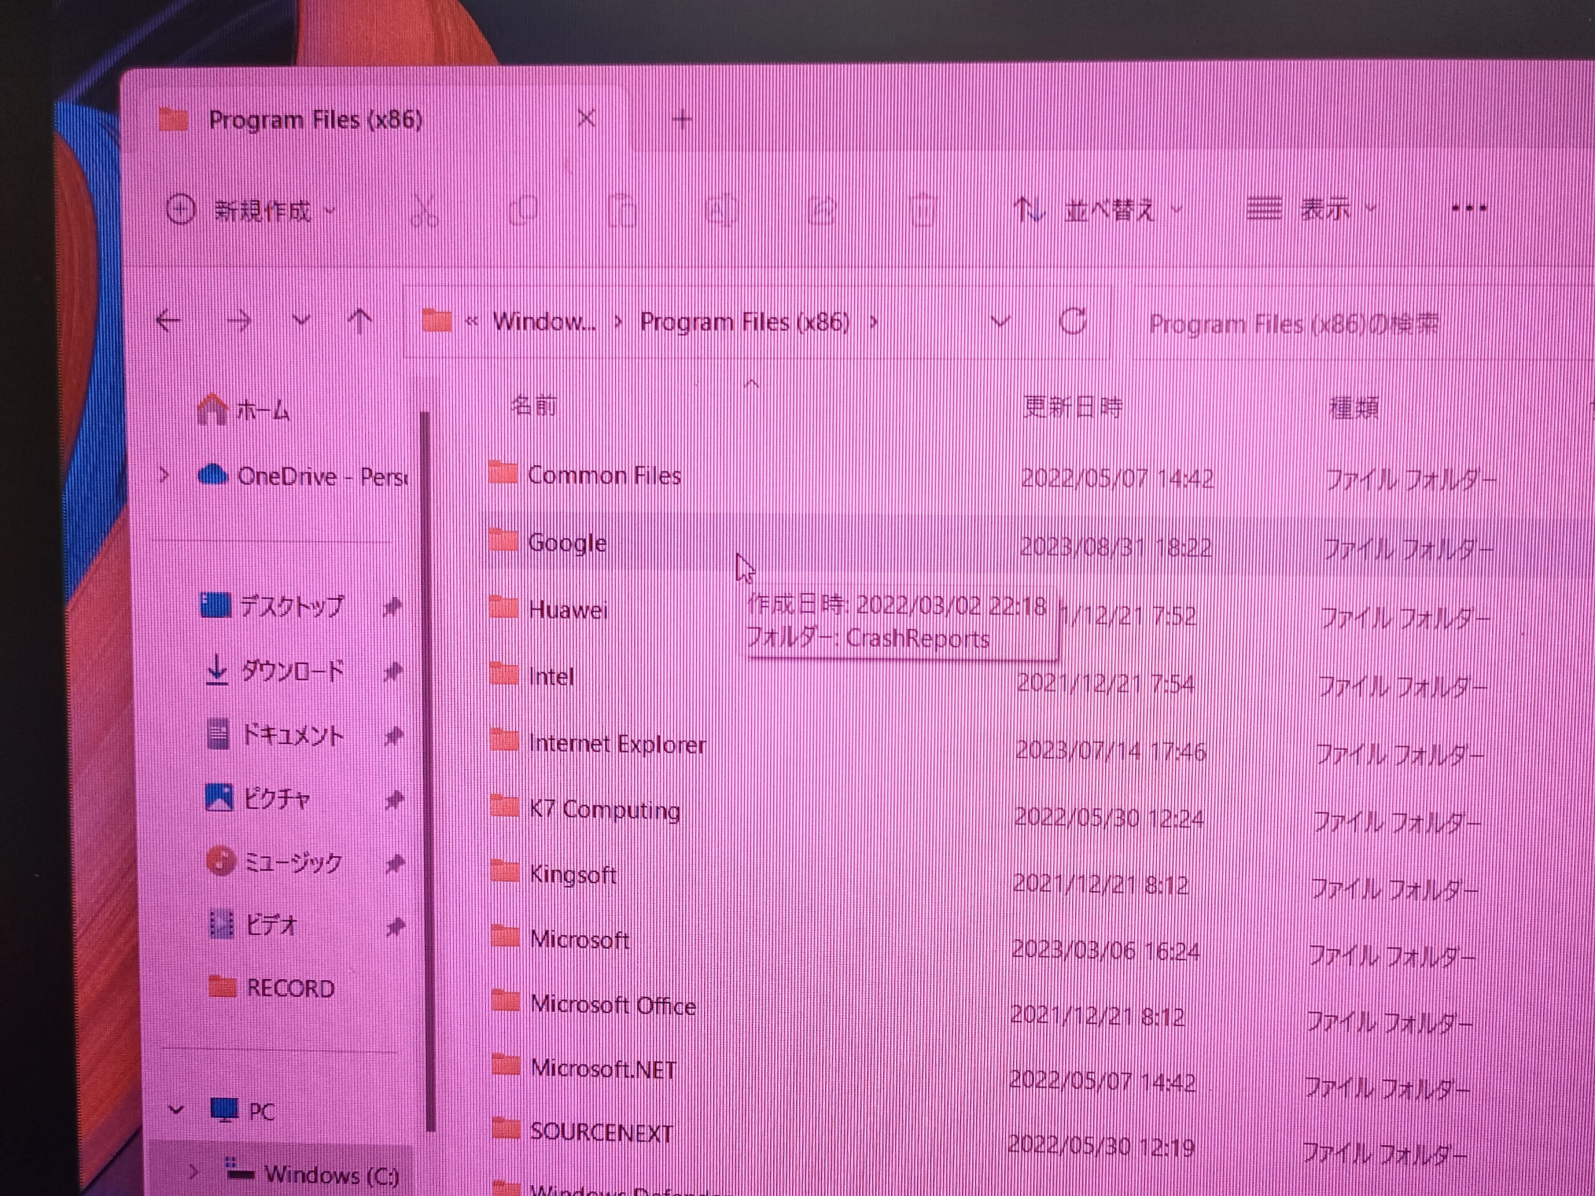Sort by 更新日時 column header
1595x1196 pixels.
[x=1072, y=408]
